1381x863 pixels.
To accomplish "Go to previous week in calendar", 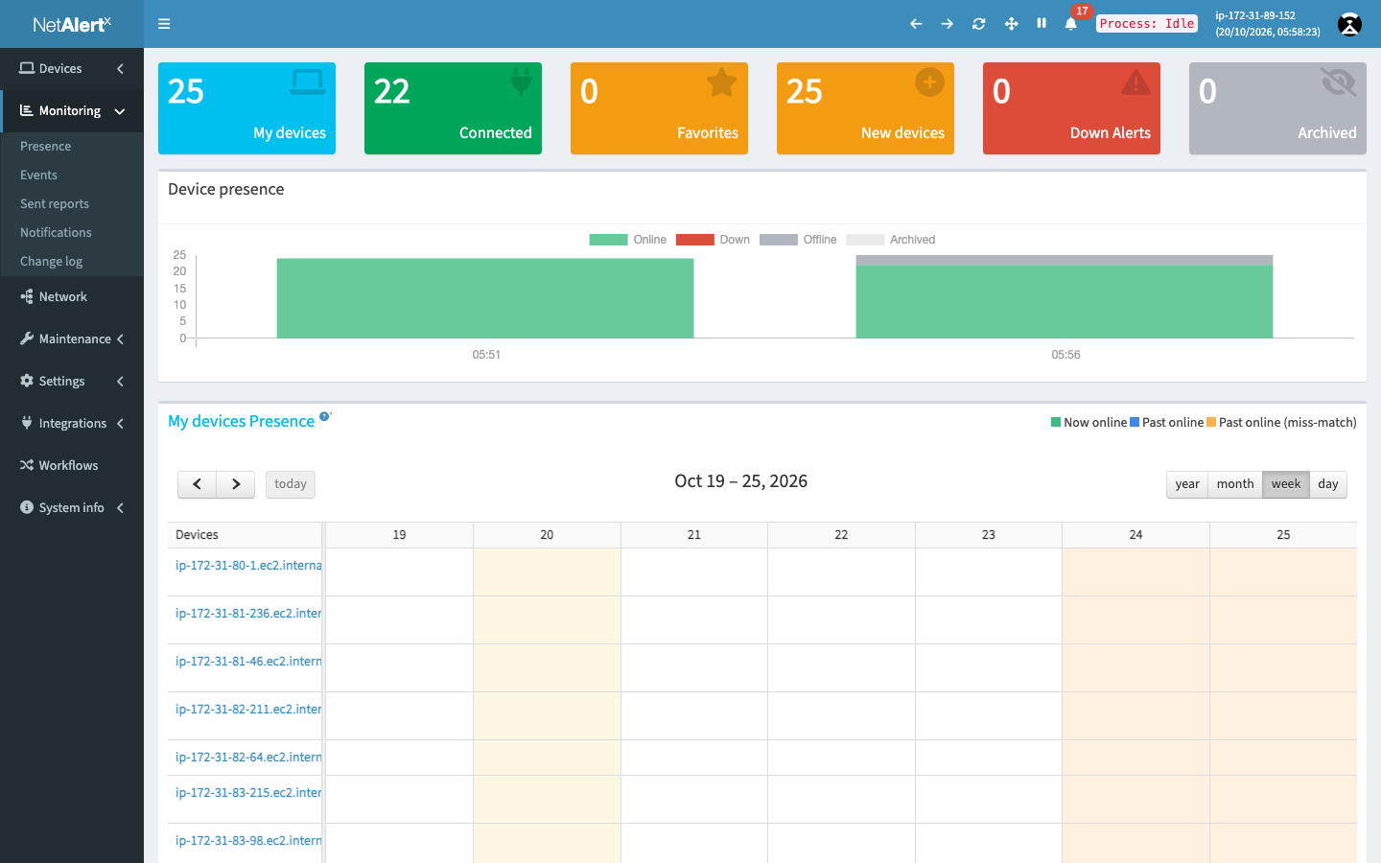I will pos(197,484).
